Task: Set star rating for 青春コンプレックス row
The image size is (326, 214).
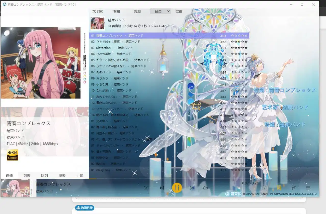Action: 239,36
